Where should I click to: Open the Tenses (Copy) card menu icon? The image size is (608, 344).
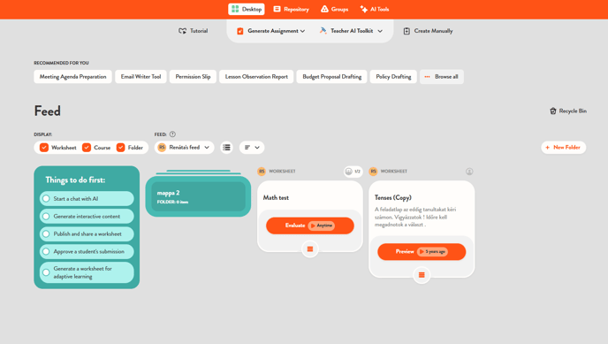tap(422, 275)
